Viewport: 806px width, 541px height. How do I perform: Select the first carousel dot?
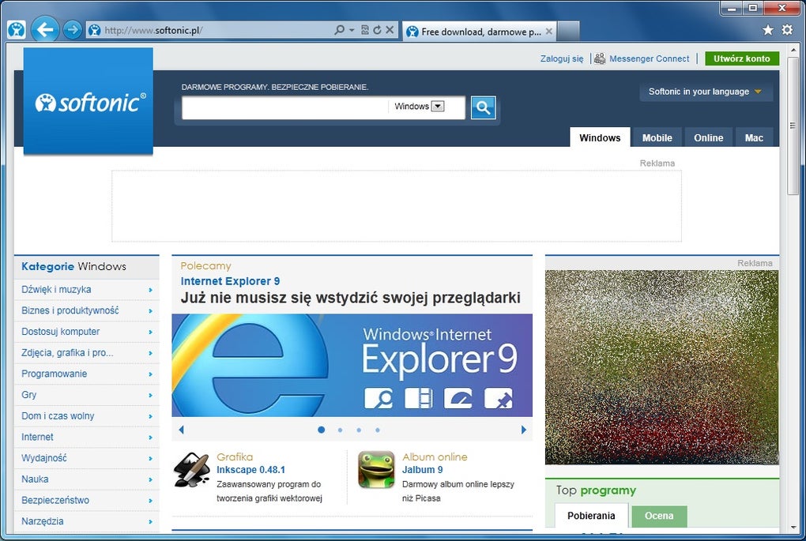[x=322, y=430]
